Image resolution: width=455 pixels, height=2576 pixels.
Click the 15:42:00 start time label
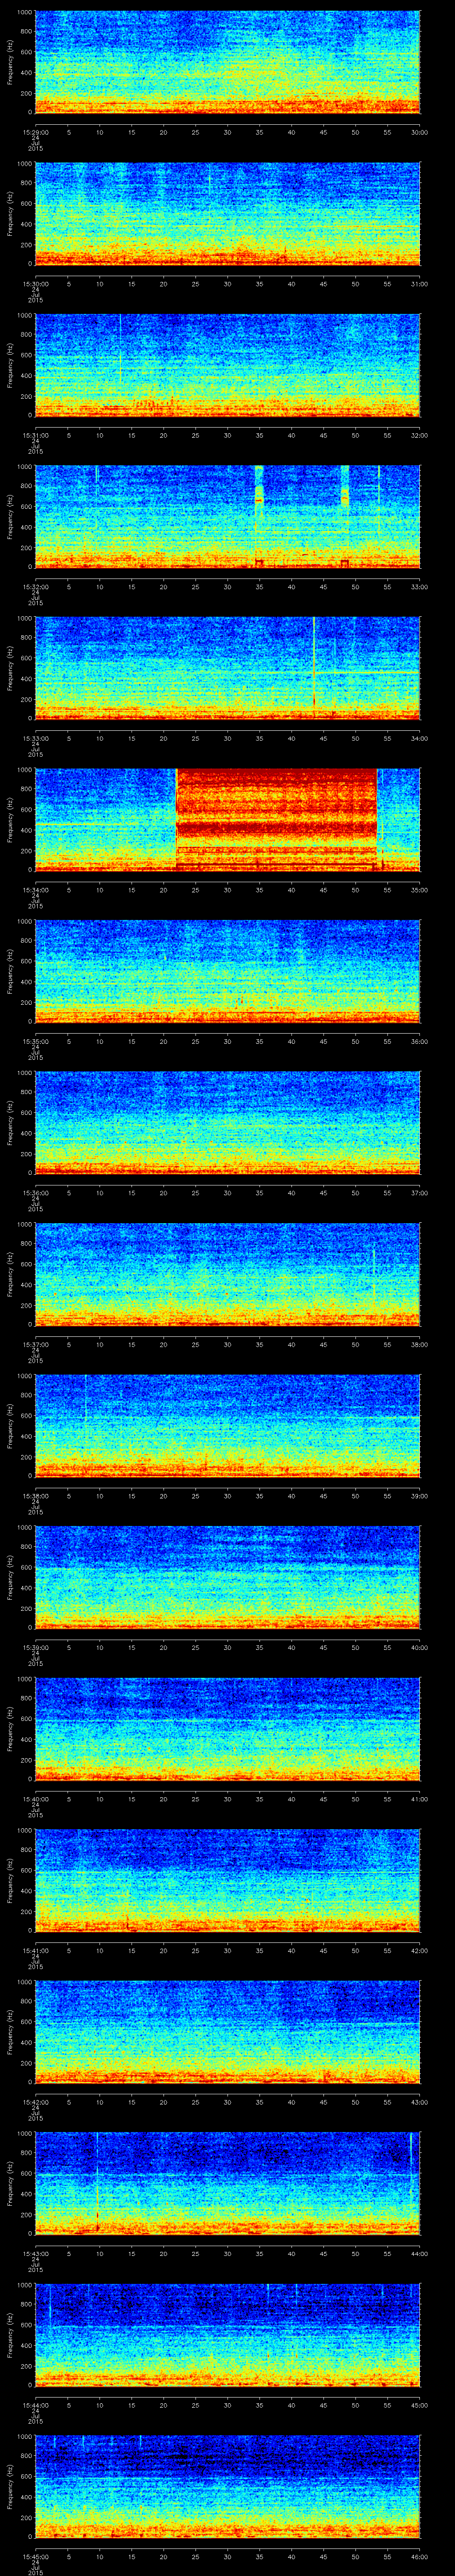(x=35, y=2101)
